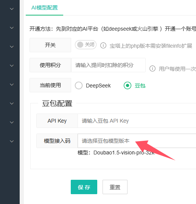This screenshot has width=196, height=204.
Task: Focus the 豆包 API Key input field
Action: coord(137,121)
